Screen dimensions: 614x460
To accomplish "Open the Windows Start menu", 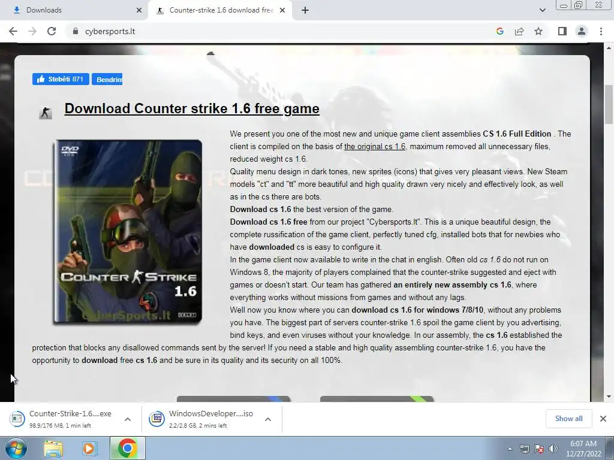I will click(x=16, y=448).
